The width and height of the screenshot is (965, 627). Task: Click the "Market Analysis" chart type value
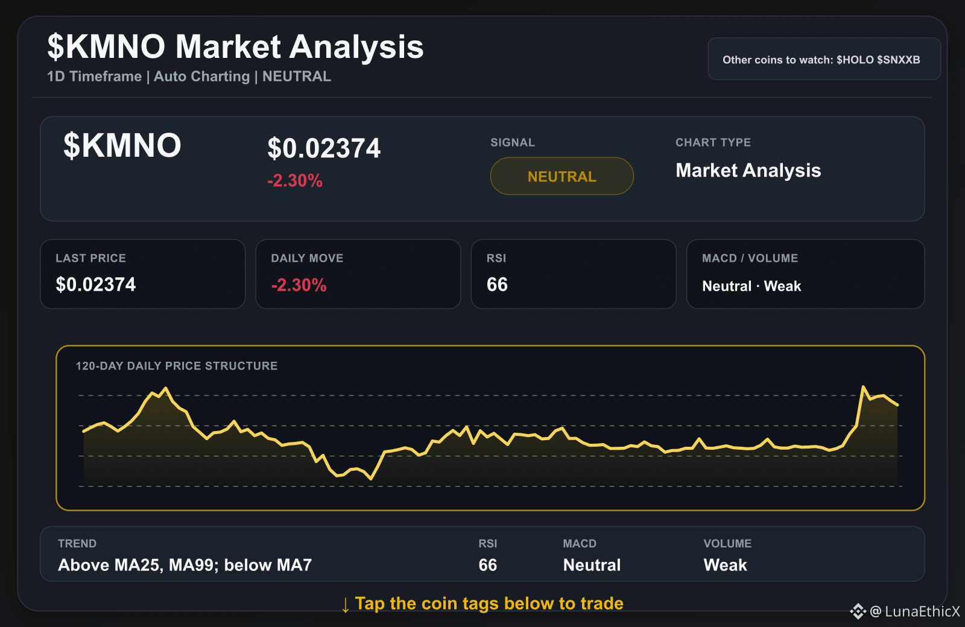coord(748,171)
